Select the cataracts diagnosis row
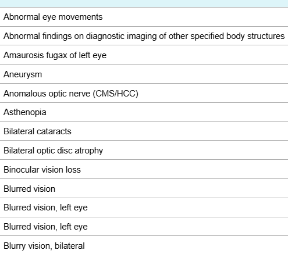288x254 pixels. (x=144, y=131)
